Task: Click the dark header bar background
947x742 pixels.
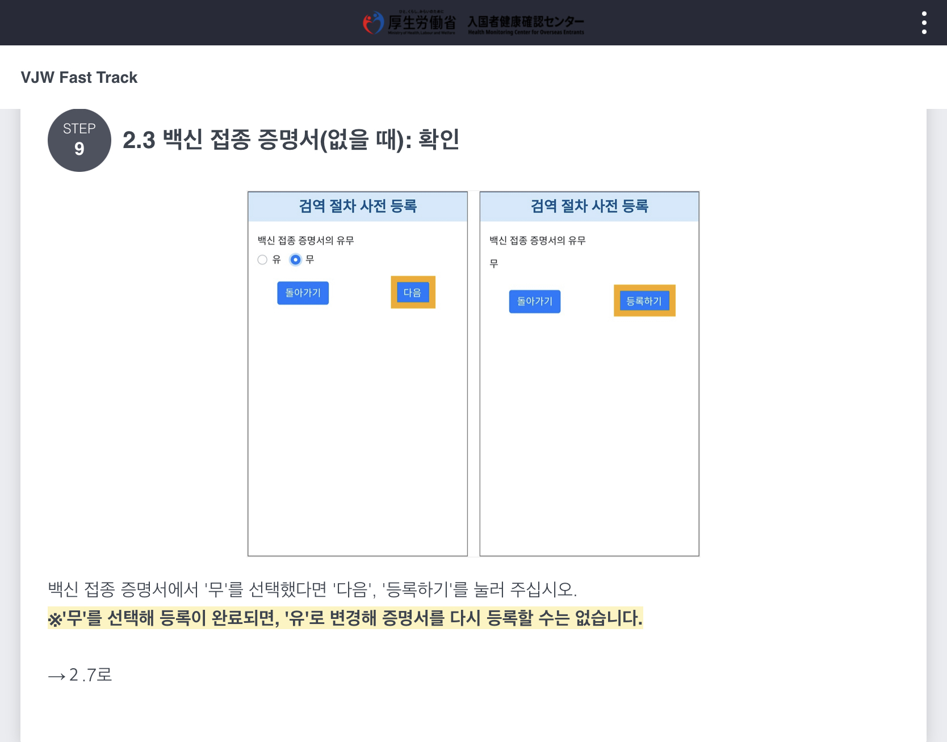Action: 170,23
